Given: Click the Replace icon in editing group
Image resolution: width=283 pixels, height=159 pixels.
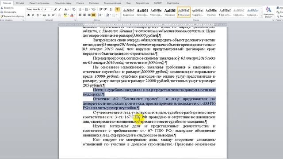Looking at the screenshot, I should pos(278,12).
